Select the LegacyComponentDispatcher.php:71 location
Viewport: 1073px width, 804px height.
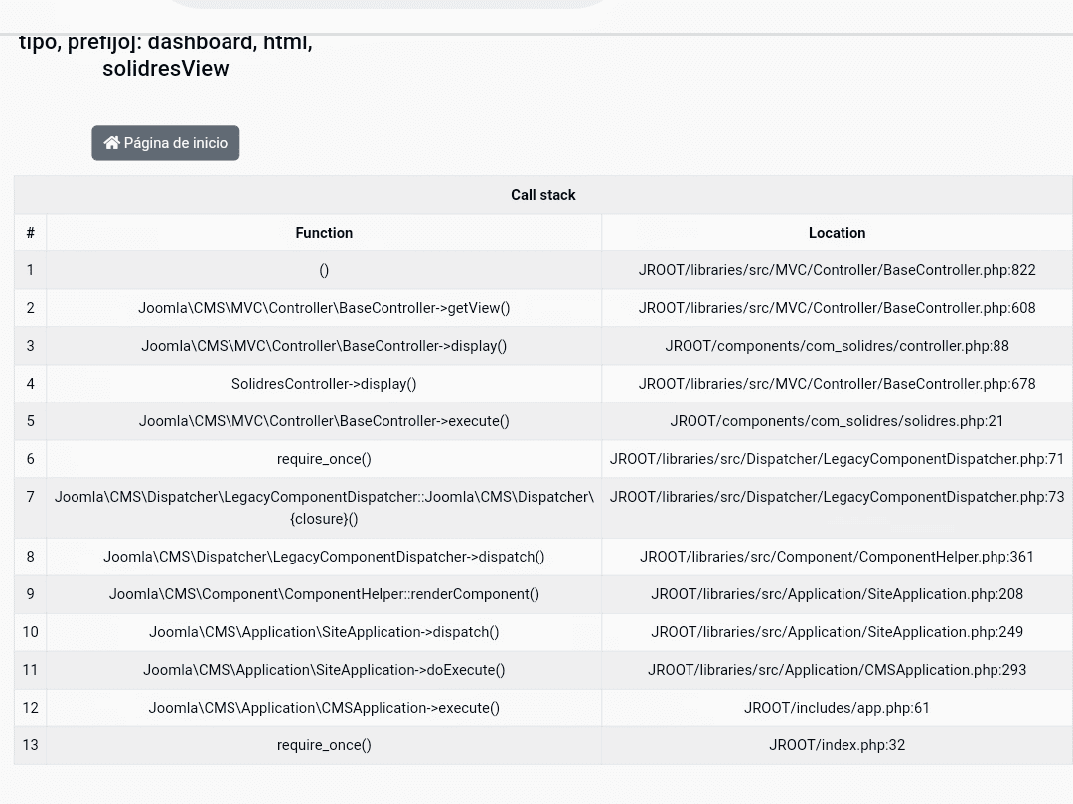point(837,459)
